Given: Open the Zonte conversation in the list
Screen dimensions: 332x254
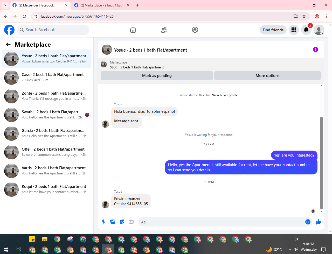Looking at the screenshot, I should 47,96.
